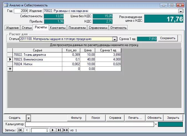Open the Изделие product dropdown arrow
Screen dimensions: 187x136
(181, 11)
